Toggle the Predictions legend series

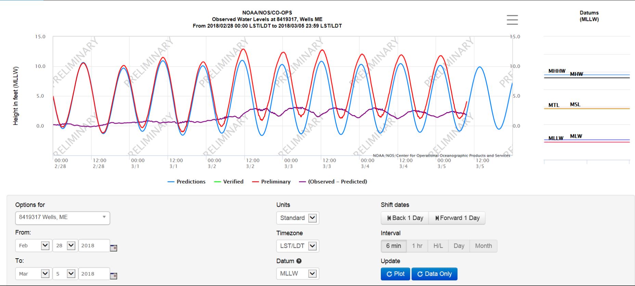[187, 182]
